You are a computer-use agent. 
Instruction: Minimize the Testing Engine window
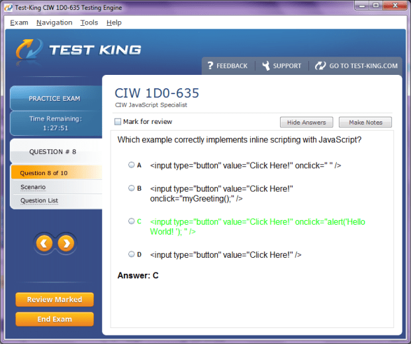point(362,5)
